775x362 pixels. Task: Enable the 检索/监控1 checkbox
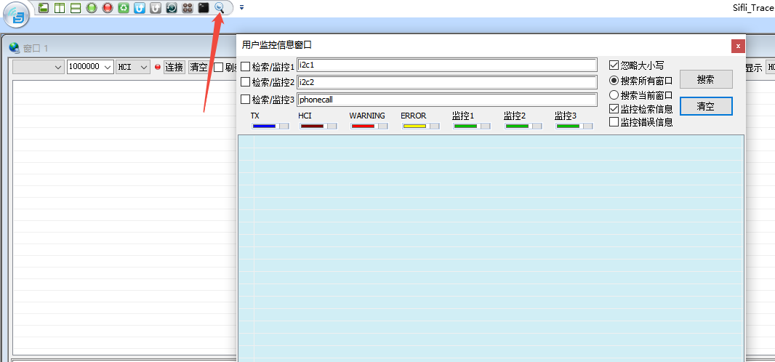246,67
